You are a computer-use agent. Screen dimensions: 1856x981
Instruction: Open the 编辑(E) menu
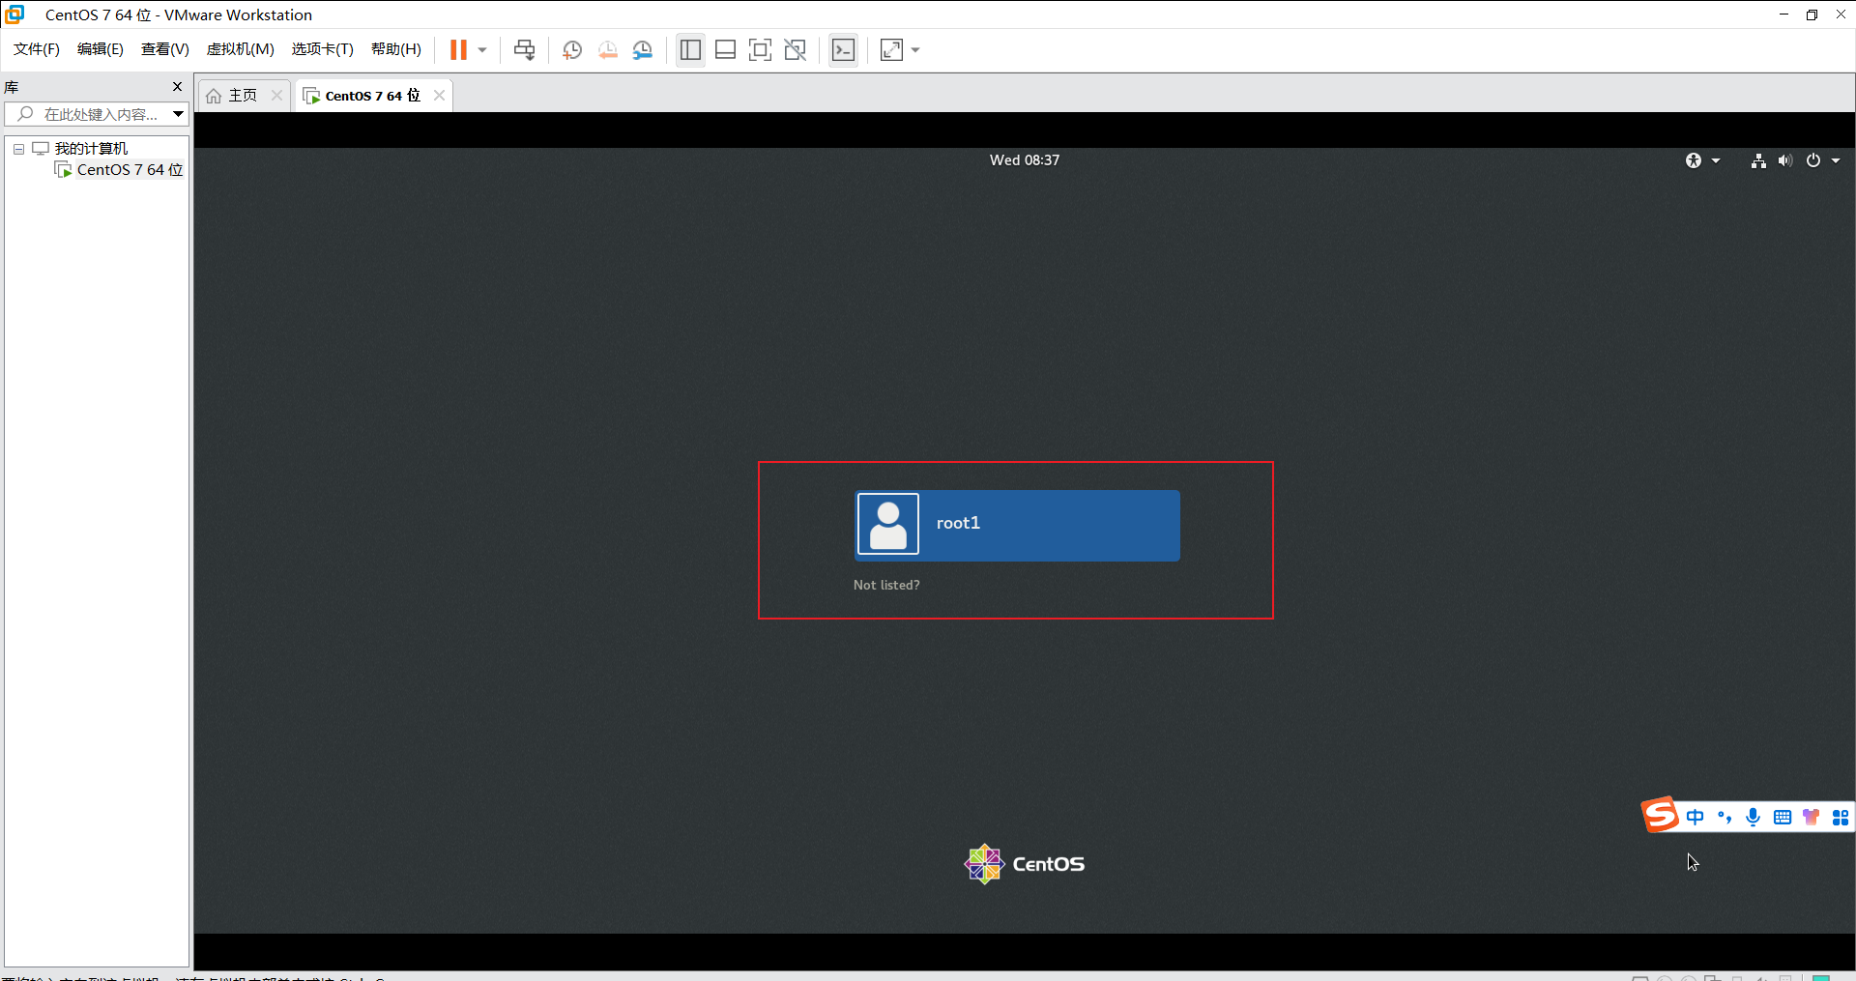(101, 49)
